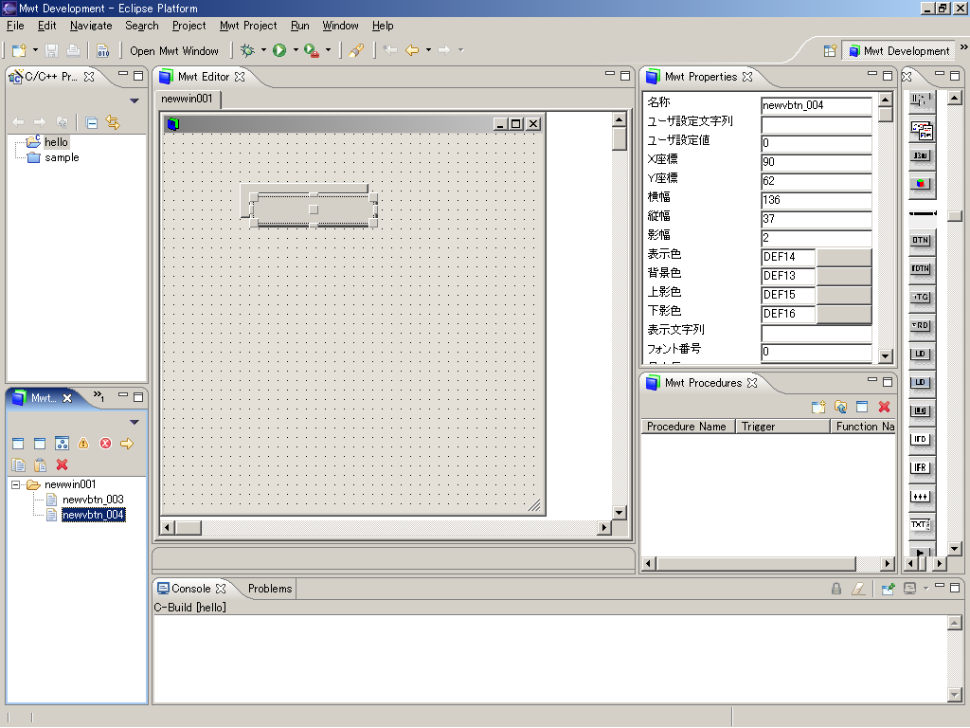Viewport: 970px width, 728px height.
Task: Open the Window menu
Action: [x=340, y=26]
